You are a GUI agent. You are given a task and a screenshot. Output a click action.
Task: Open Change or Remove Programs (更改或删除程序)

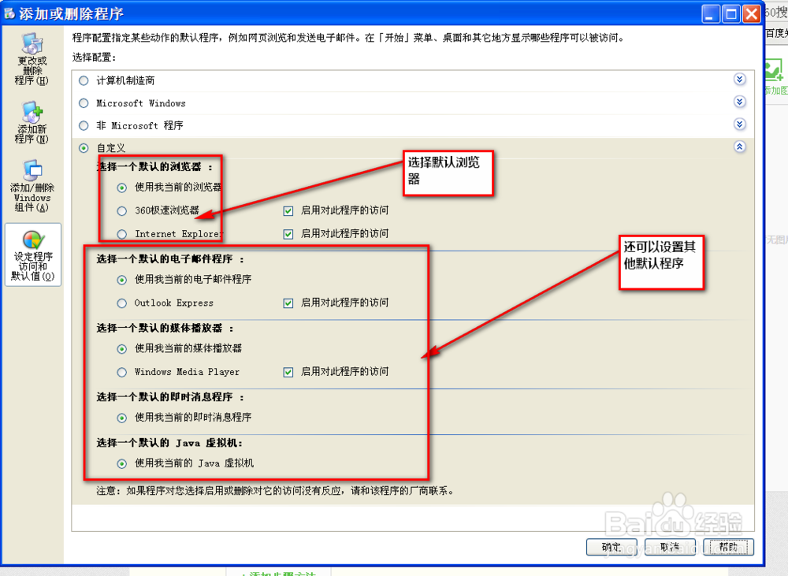tap(32, 60)
